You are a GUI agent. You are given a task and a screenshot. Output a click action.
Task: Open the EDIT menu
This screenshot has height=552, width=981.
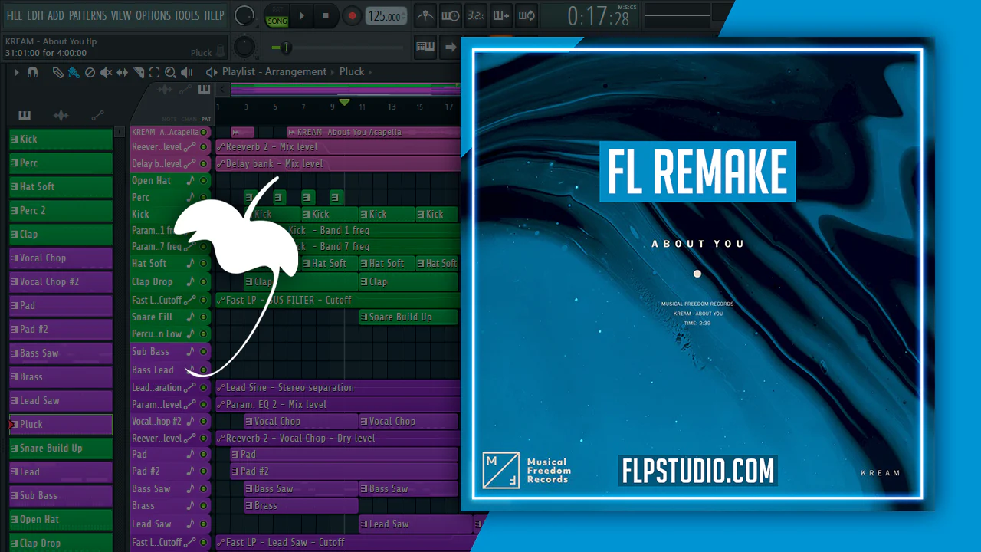pyautogui.click(x=35, y=15)
